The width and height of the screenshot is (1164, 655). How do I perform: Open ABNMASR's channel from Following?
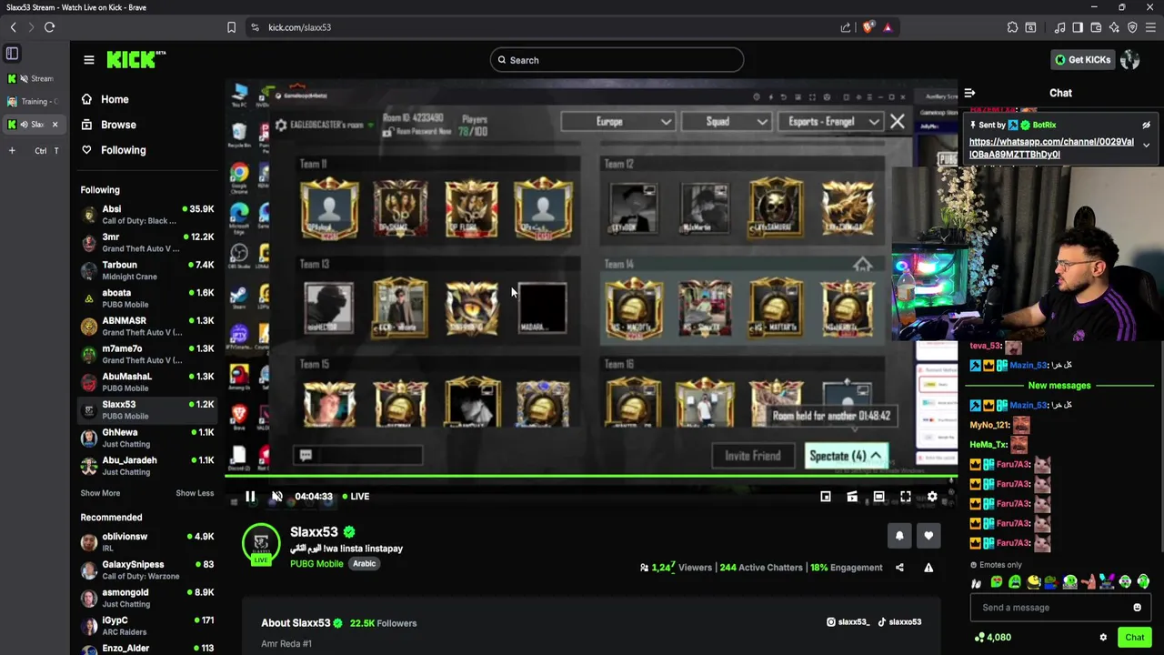(x=146, y=327)
